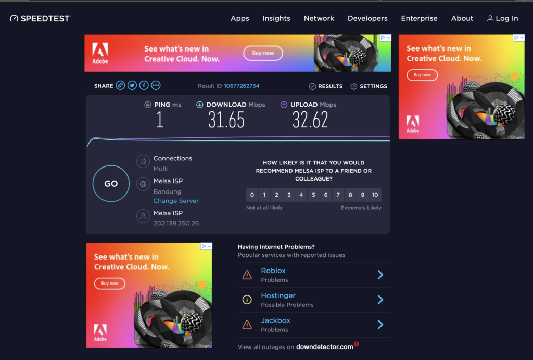Share result on Twitter

[132, 85]
